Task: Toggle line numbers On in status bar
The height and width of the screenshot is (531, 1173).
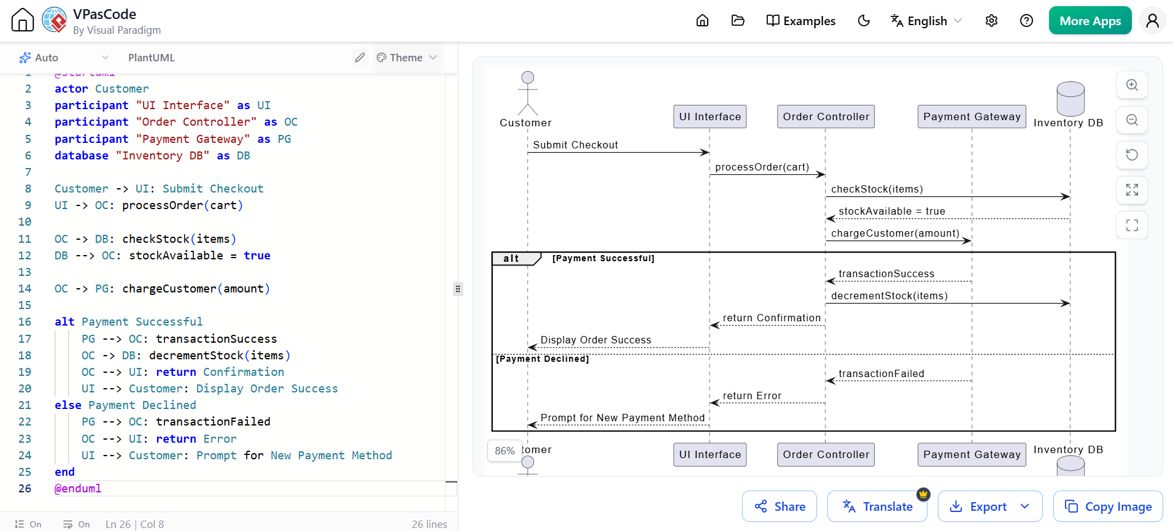Action: [28, 524]
